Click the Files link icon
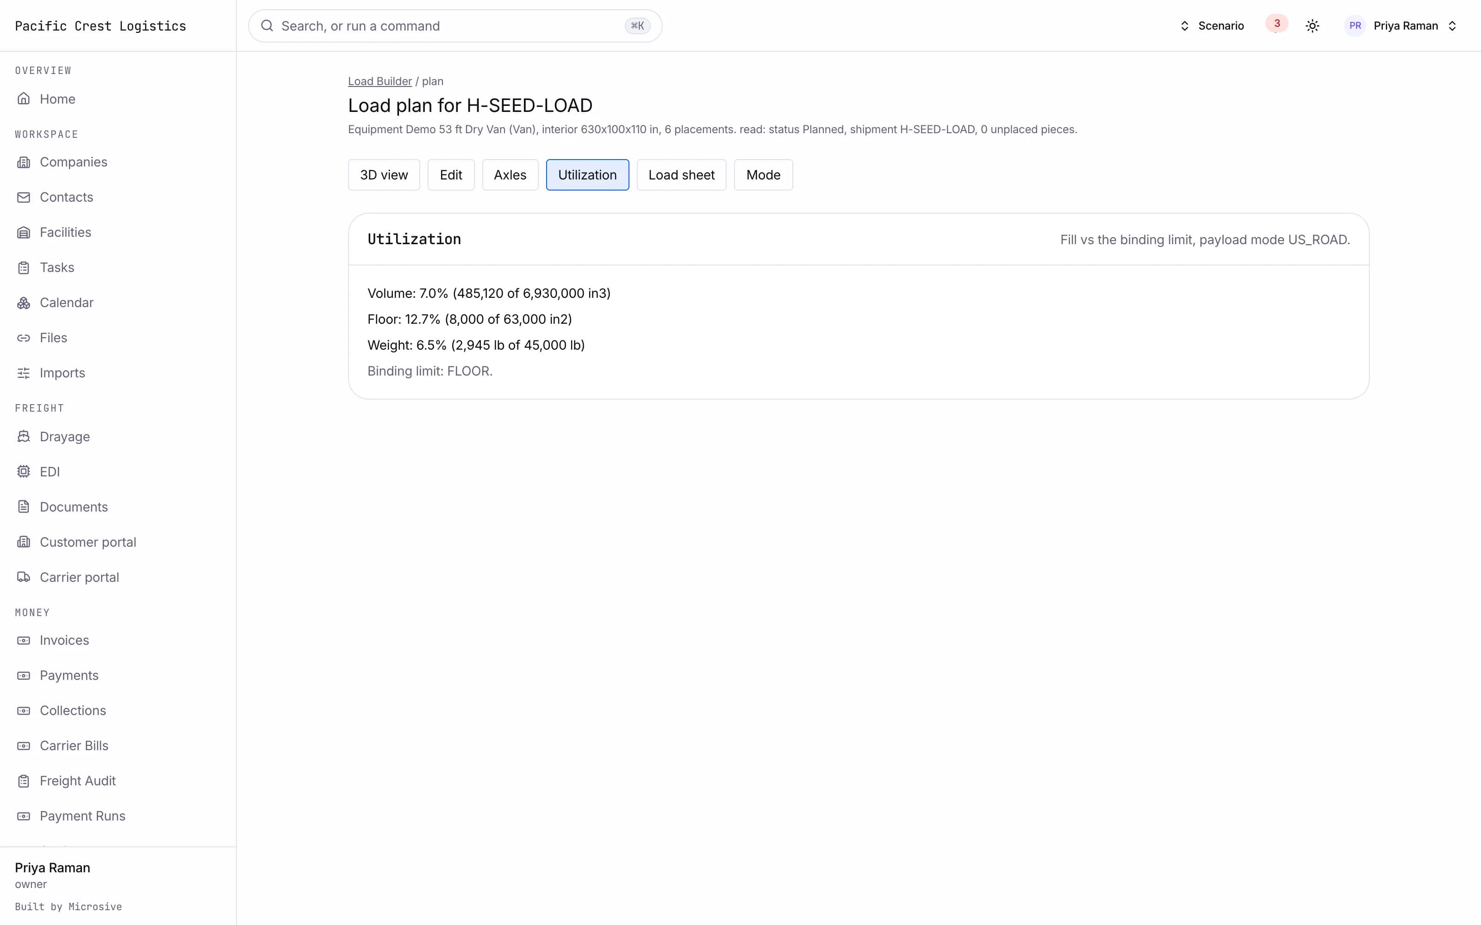 point(23,338)
